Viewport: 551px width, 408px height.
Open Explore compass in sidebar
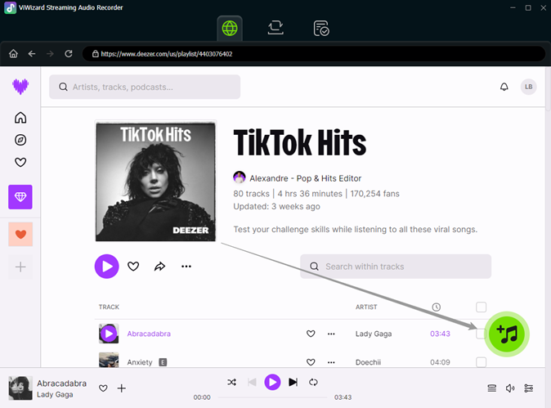click(x=20, y=140)
